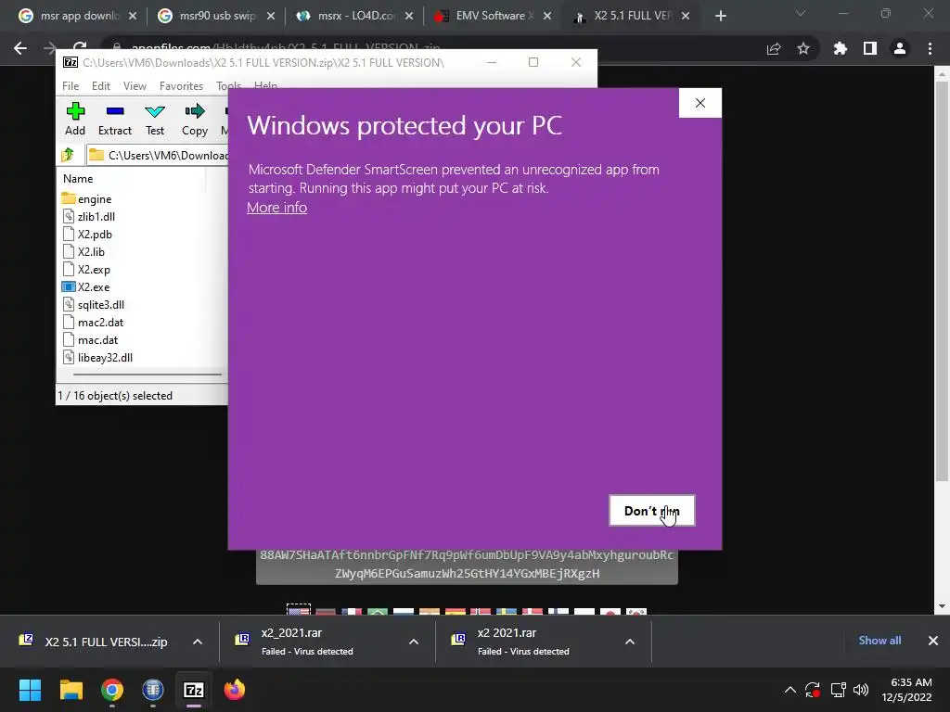Screen dimensions: 950x712
Task: Click the Test toolbar icon in 7-Zip
Action: [155, 119]
